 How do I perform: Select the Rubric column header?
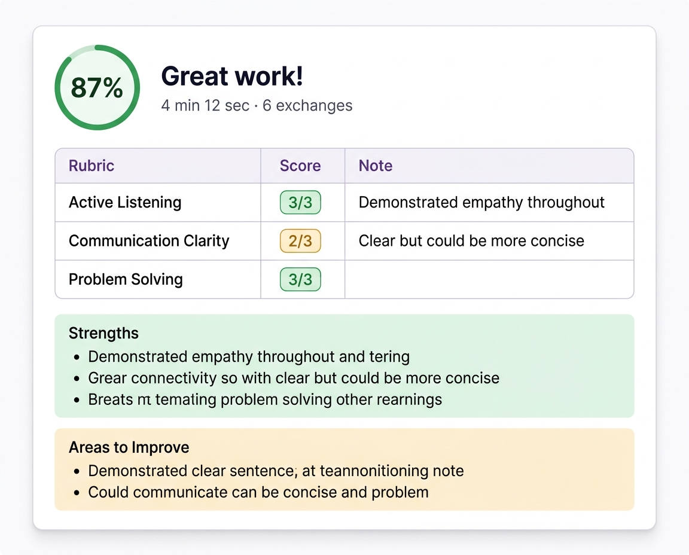(91, 166)
